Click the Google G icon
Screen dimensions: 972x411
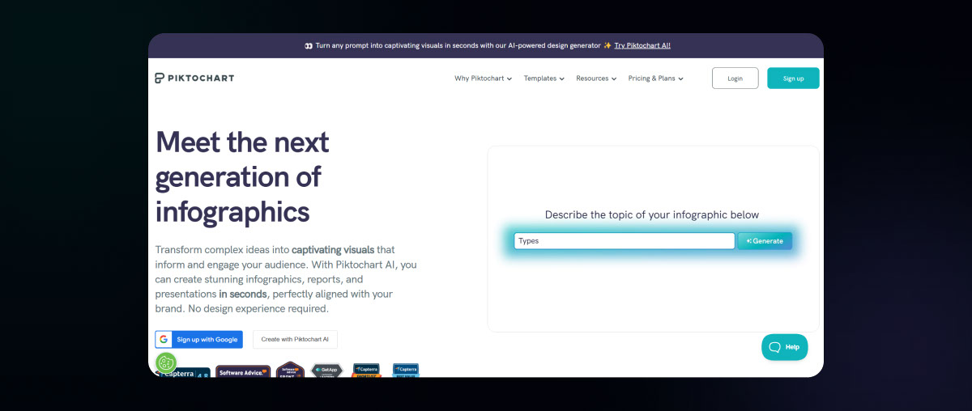(164, 339)
